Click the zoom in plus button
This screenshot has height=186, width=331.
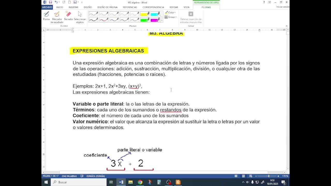click(278, 176)
